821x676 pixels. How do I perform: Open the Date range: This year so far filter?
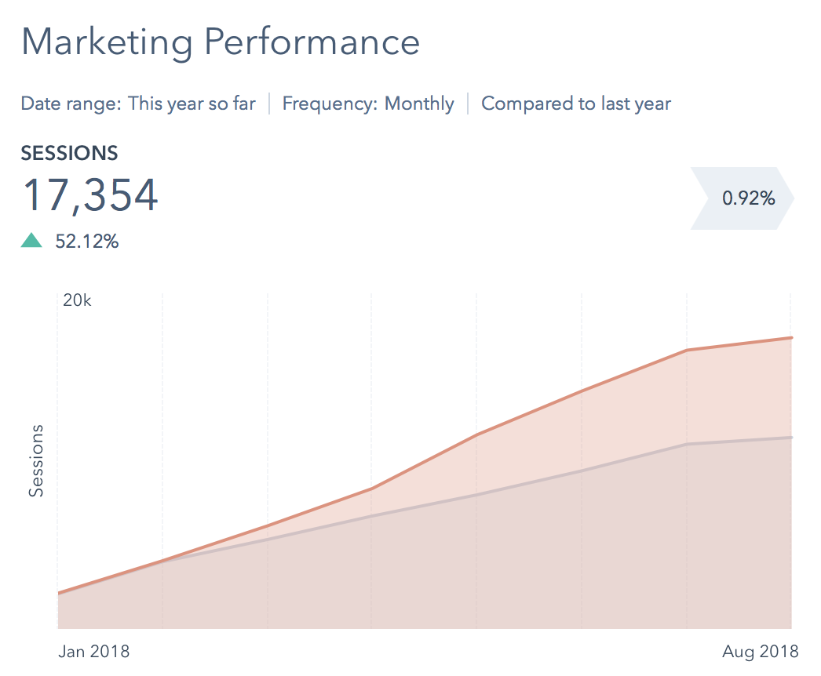tap(138, 104)
